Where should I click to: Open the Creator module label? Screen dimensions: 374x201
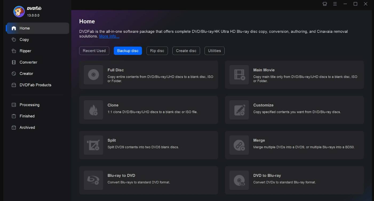pos(26,74)
